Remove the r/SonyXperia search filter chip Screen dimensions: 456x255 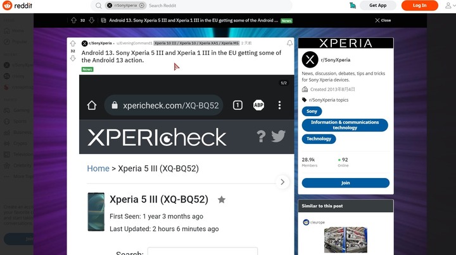142,6
